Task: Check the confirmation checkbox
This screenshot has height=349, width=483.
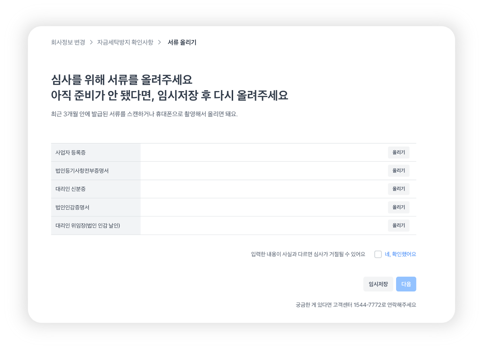Action: pos(378,254)
